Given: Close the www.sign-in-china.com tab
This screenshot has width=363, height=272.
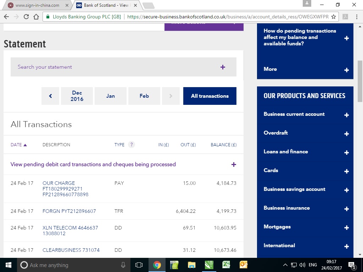Looking at the screenshot, I should pos(67,5).
